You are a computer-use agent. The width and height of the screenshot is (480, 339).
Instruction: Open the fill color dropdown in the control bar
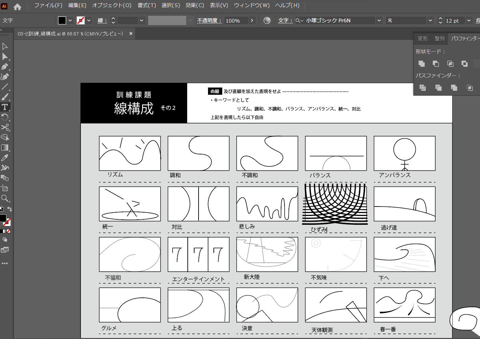pyautogui.click(x=70, y=21)
